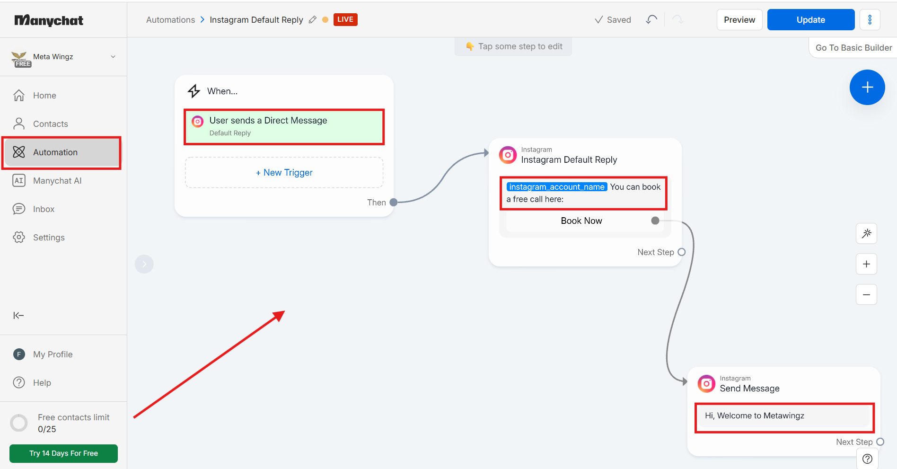
Task: Click the Instagram icon in trigger row
Action: [x=197, y=122]
